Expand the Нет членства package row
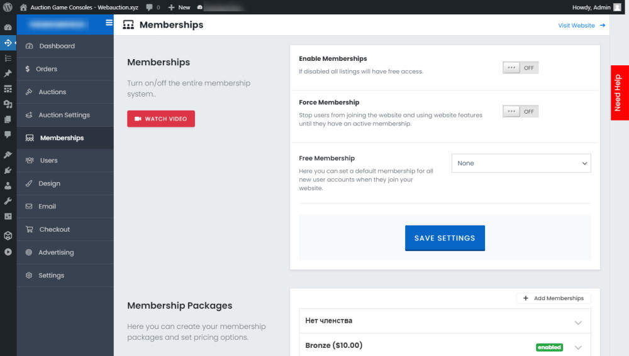The image size is (629, 356). click(445, 321)
